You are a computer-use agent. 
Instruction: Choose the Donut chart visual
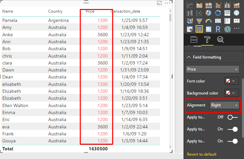(218, 13)
